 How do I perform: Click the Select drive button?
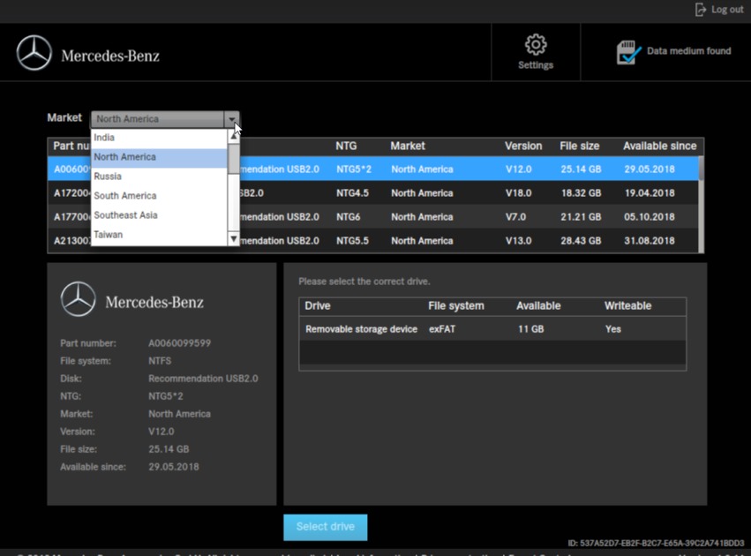326,527
